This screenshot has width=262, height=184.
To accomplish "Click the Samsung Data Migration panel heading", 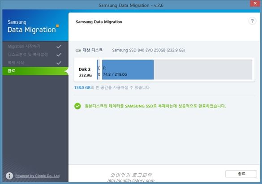I will pyautogui.click(x=99, y=22).
